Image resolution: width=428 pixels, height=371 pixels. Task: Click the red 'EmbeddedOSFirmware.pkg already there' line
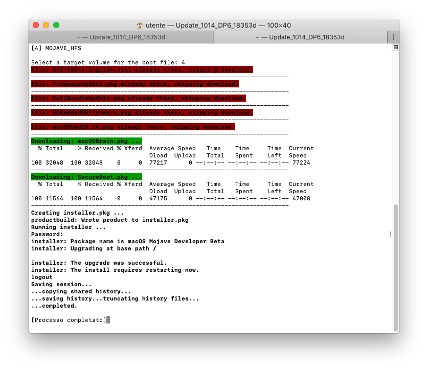[x=142, y=112]
